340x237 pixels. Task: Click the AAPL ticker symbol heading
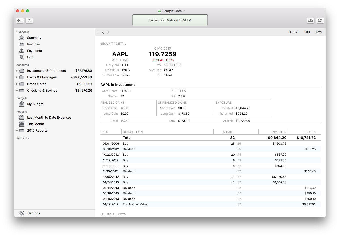120,54
